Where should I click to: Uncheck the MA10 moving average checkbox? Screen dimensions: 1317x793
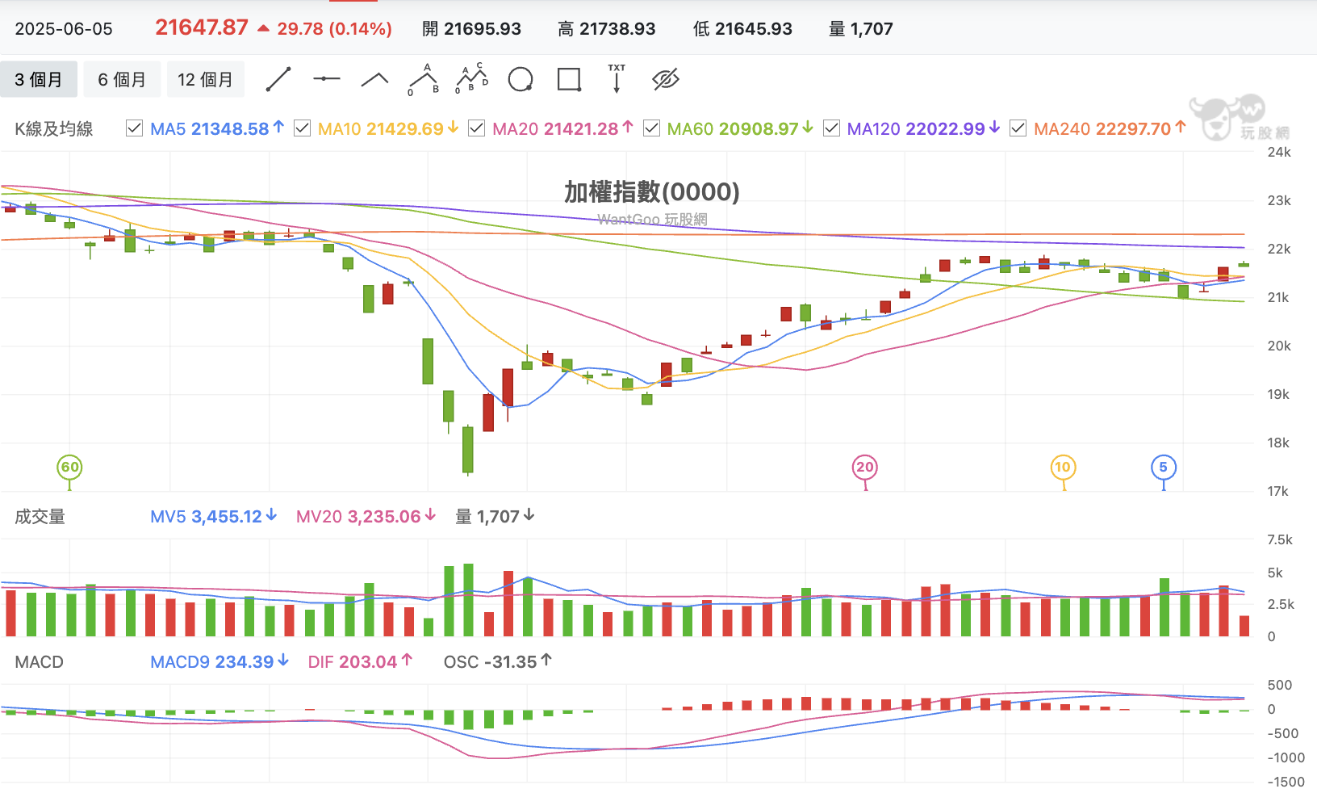(302, 128)
